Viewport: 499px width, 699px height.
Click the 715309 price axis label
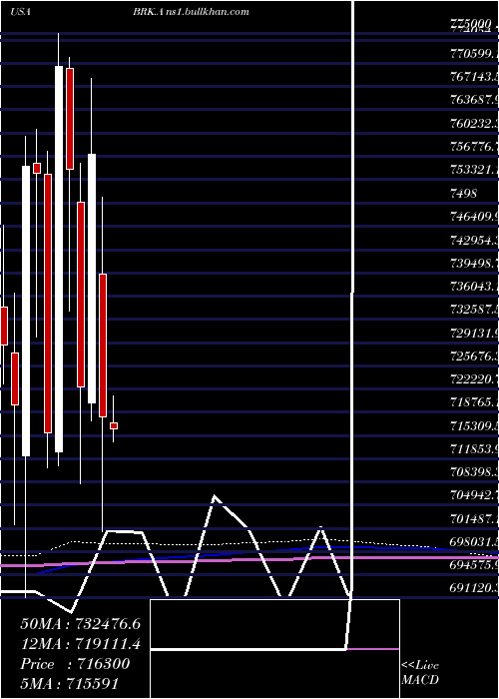click(474, 425)
